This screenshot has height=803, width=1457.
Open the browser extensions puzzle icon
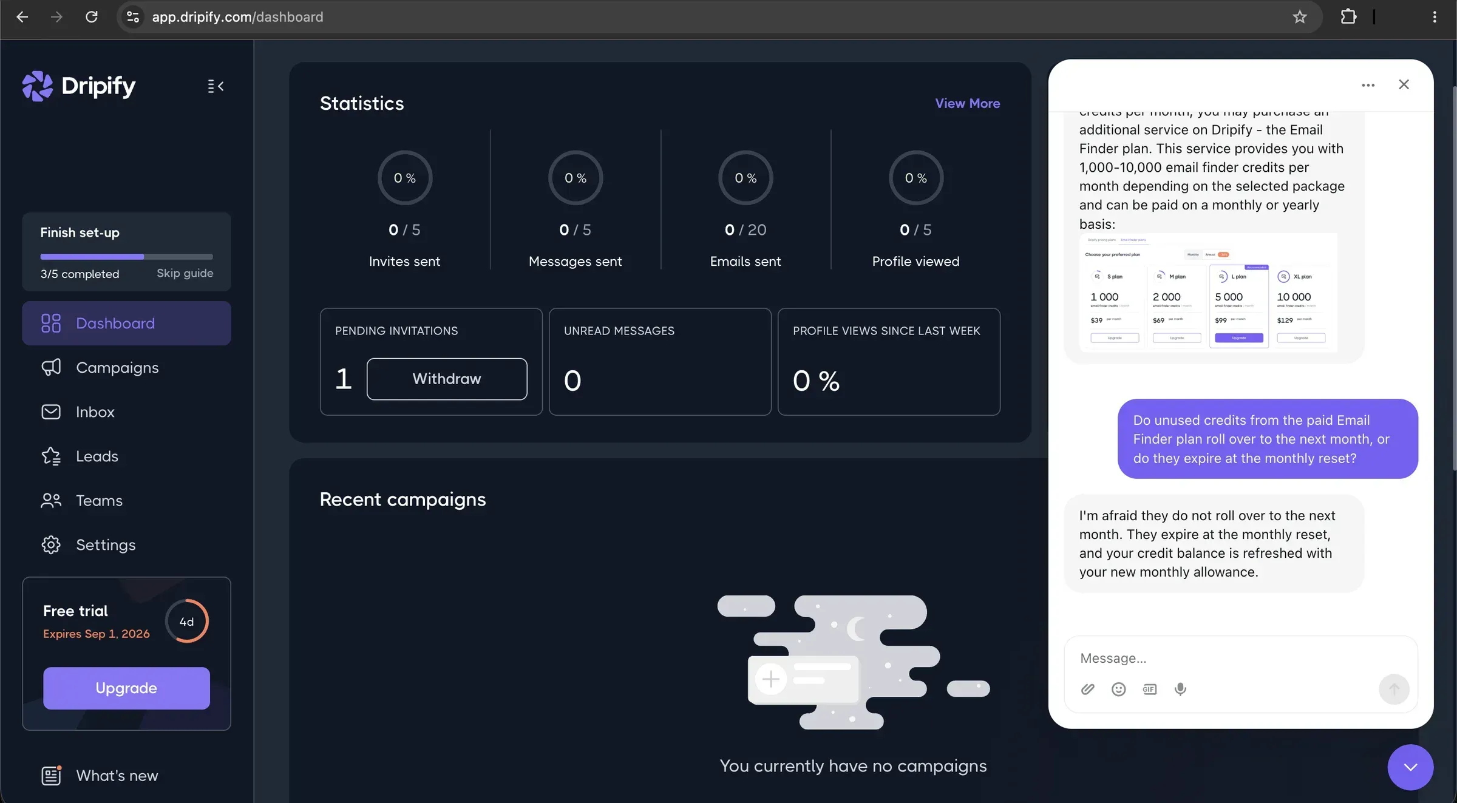[x=1348, y=17]
